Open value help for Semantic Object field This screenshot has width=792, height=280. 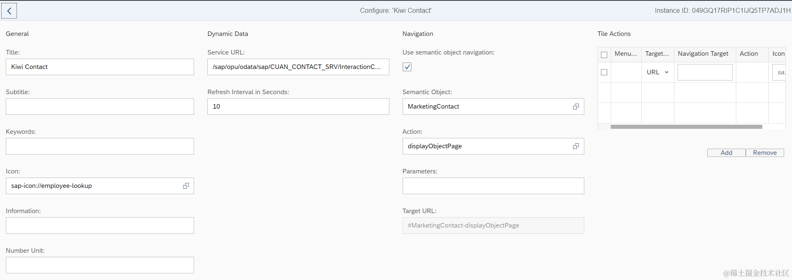coord(576,107)
